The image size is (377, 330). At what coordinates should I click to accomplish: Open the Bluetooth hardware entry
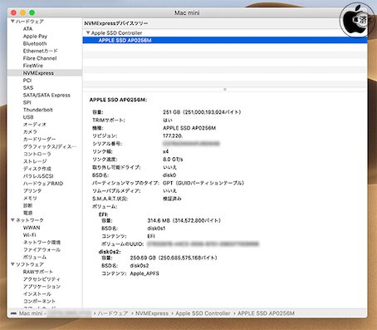point(35,43)
